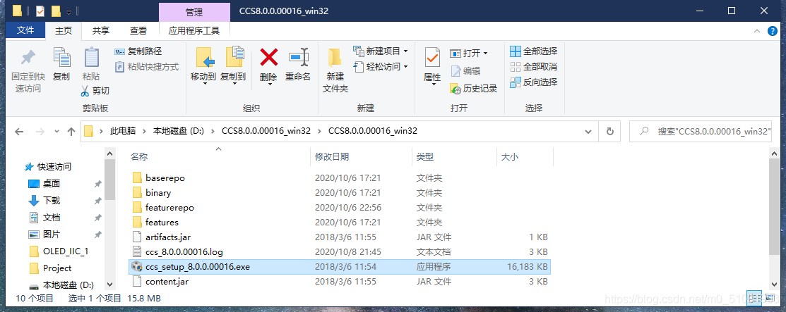Select the ccs_setup_8.0.0.00016.exe file
This screenshot has width=786, height=312.
point(340,266)
